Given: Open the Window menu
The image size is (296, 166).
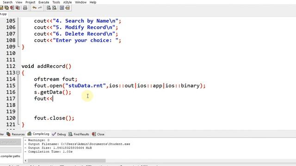Looking at the screenshot, I should (x=80, y=2).
